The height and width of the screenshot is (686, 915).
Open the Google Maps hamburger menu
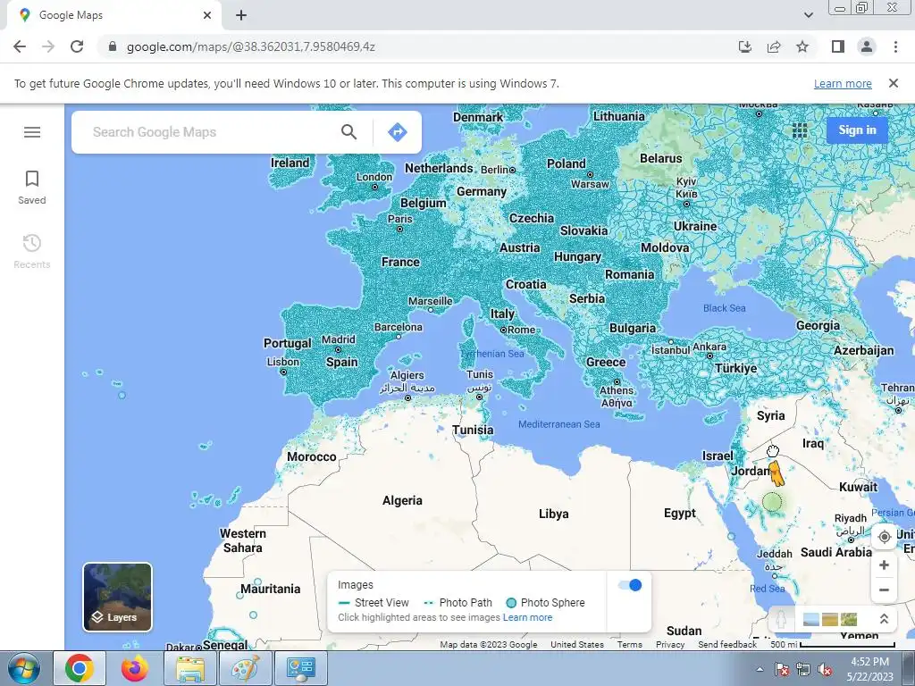click(32, 132)
